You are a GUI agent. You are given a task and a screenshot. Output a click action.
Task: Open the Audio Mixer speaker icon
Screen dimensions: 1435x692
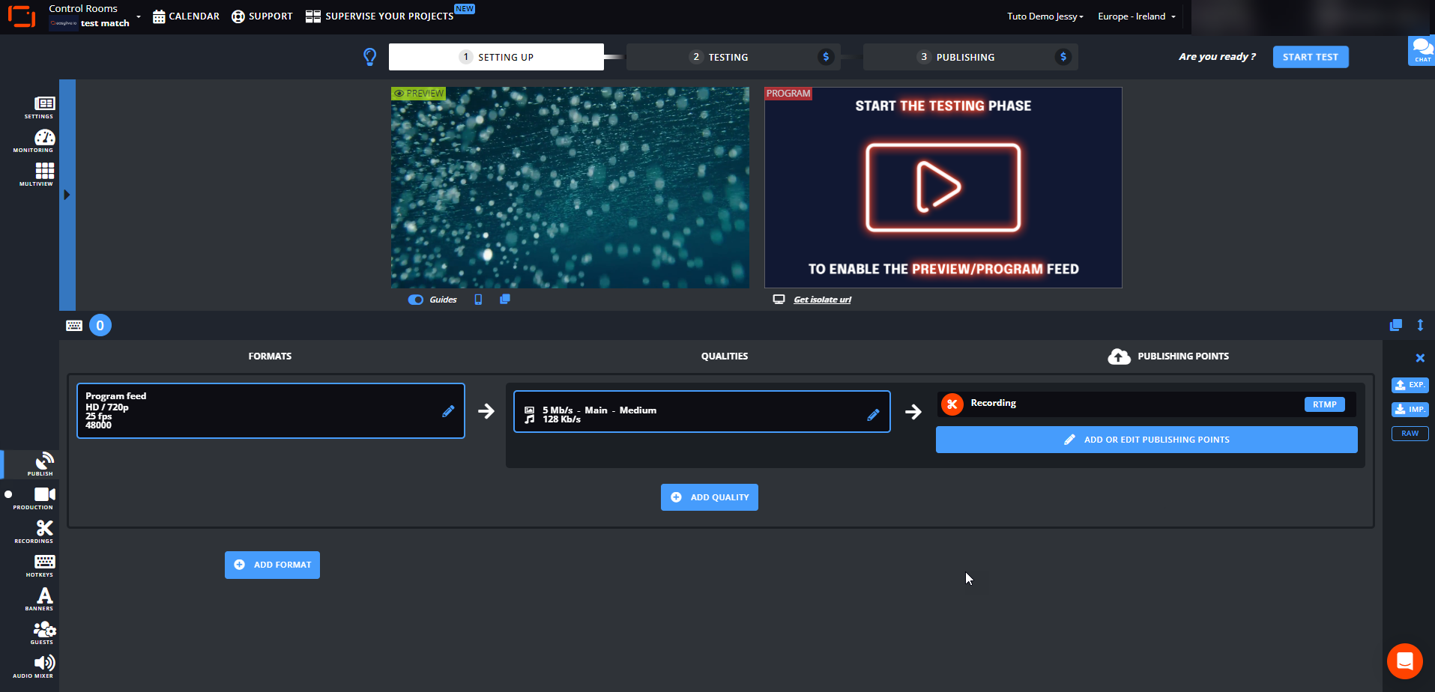(x=43, y=665)
